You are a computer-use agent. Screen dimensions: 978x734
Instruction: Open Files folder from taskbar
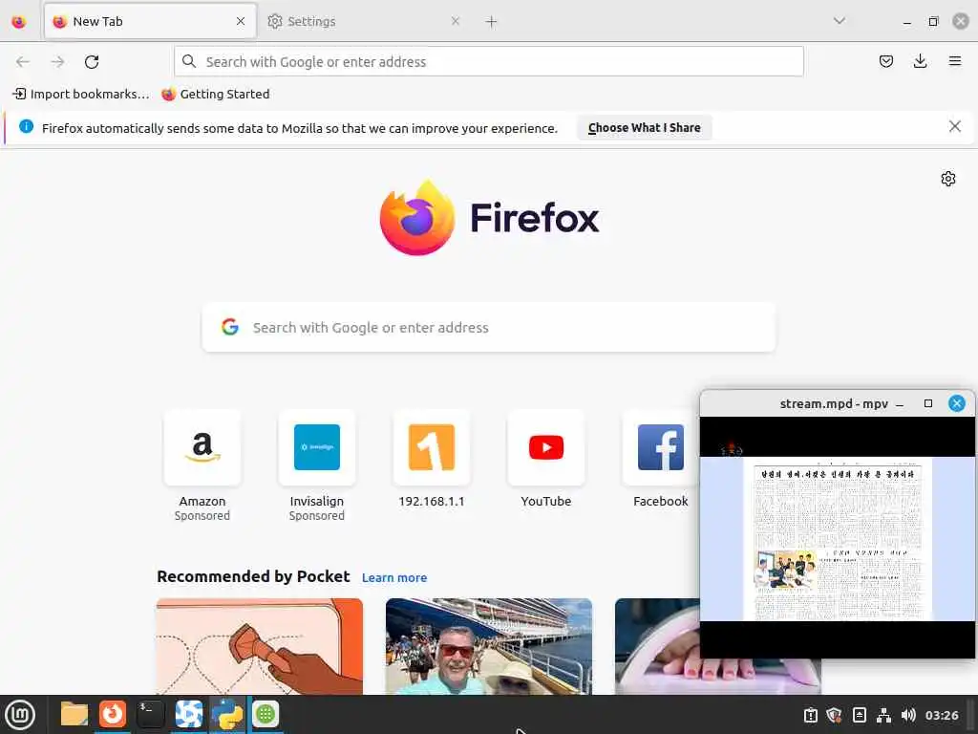(74, 714)
